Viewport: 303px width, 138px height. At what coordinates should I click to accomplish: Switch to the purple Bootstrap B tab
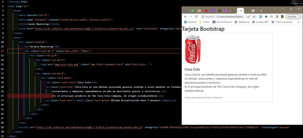(x=213, y=11)
